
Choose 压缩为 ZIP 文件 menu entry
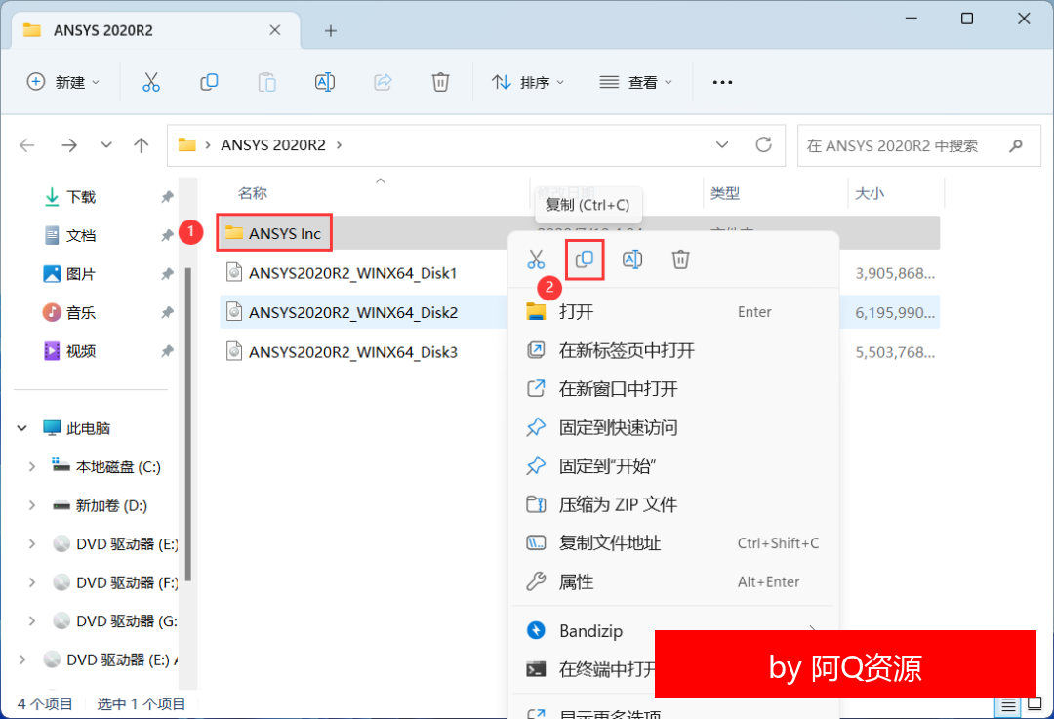coord(617,504)
